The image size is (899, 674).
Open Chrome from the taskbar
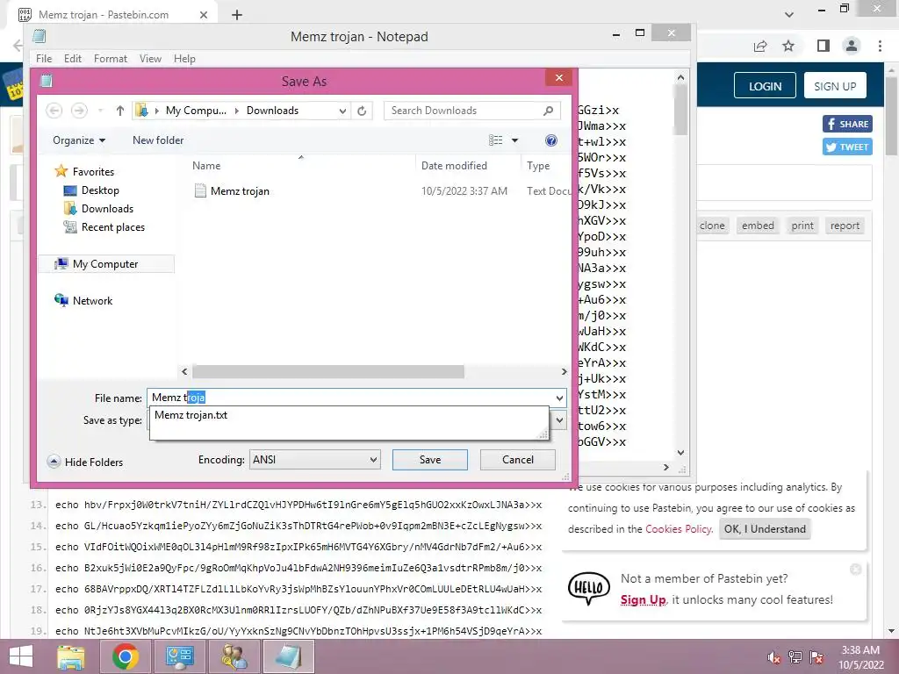point(125,656)
